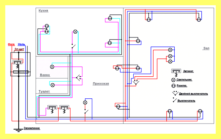Click the Кухня room label
The width and height of the screenshot is (221, 139).
coord(43,11)
